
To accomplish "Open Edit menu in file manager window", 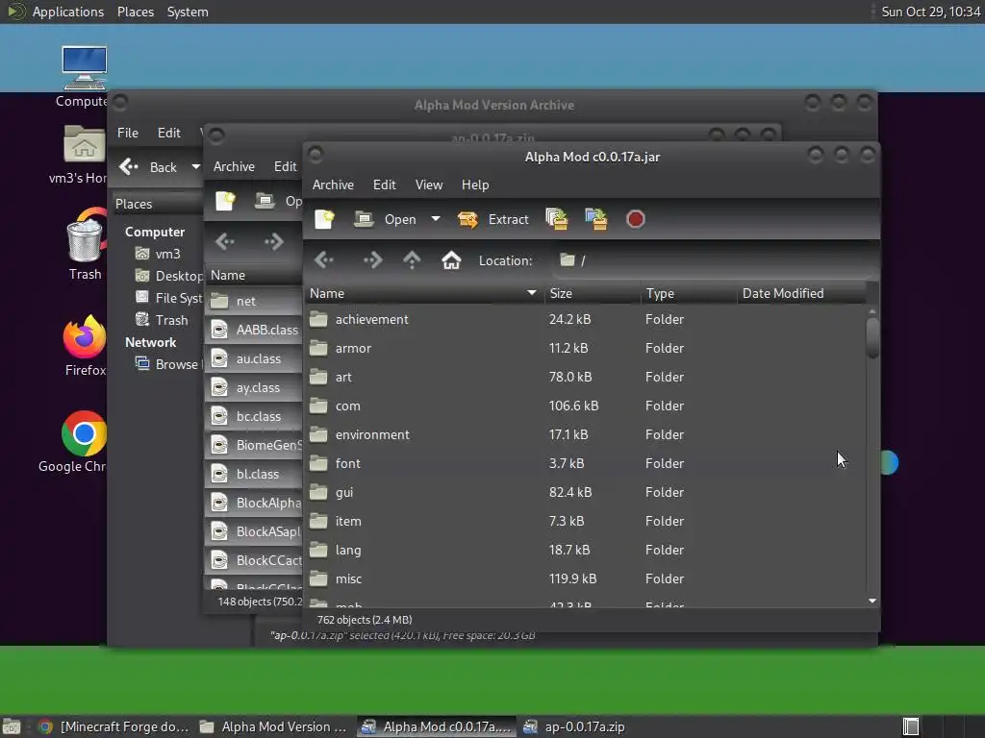I will click(168, 133).
